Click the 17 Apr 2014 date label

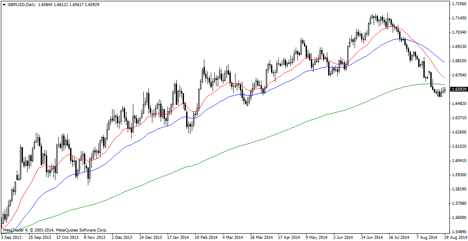(289, 238)
